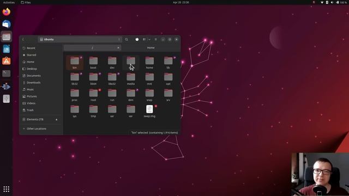
Task: Select the mnt folder
Action: [x=149, y=79]
